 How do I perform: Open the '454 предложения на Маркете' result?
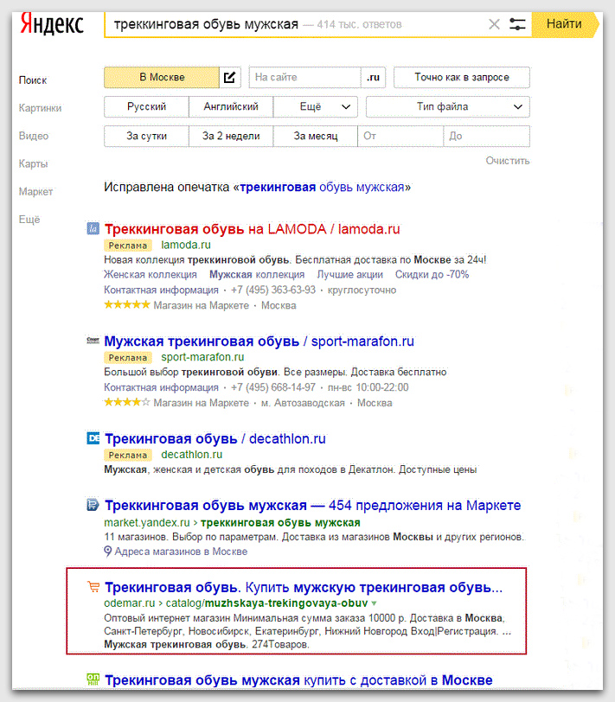(x=312, y=506)
